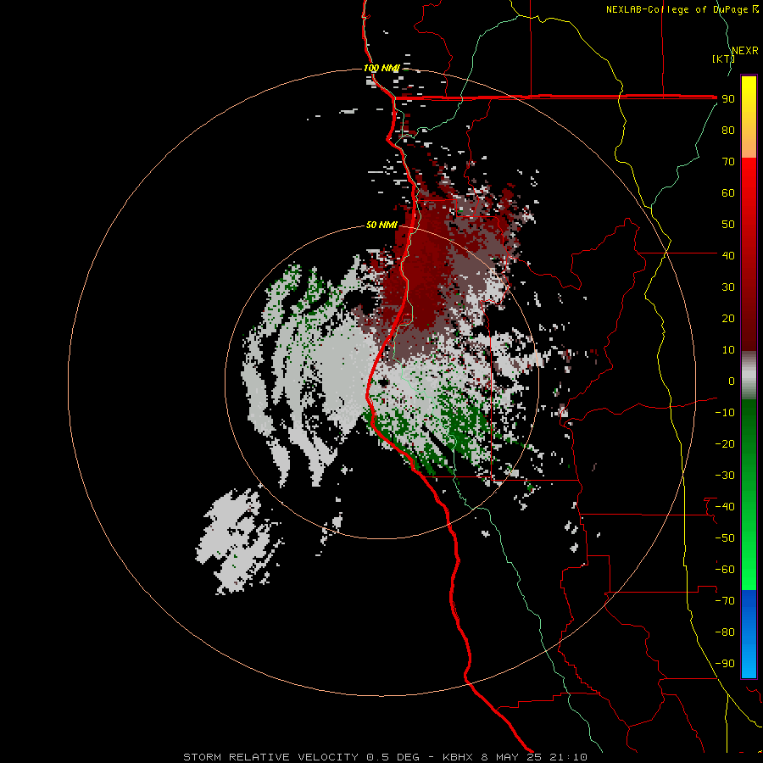Click the bright green segment of color bar
The height and width of the screenshot is (763, 763).
749,494
